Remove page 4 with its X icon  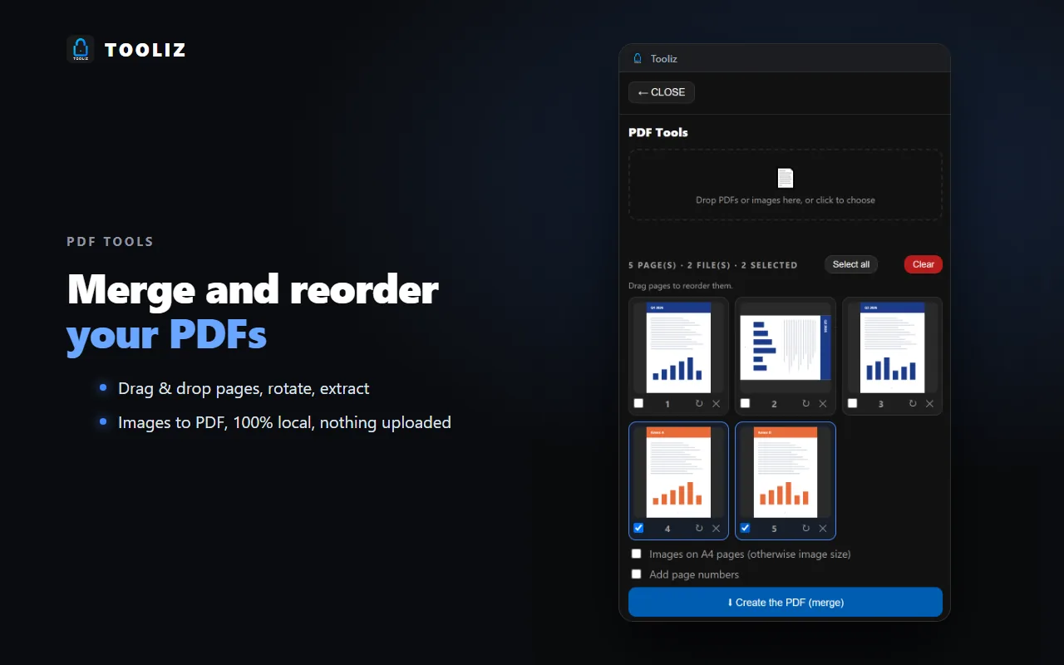[x=716, y=528]
